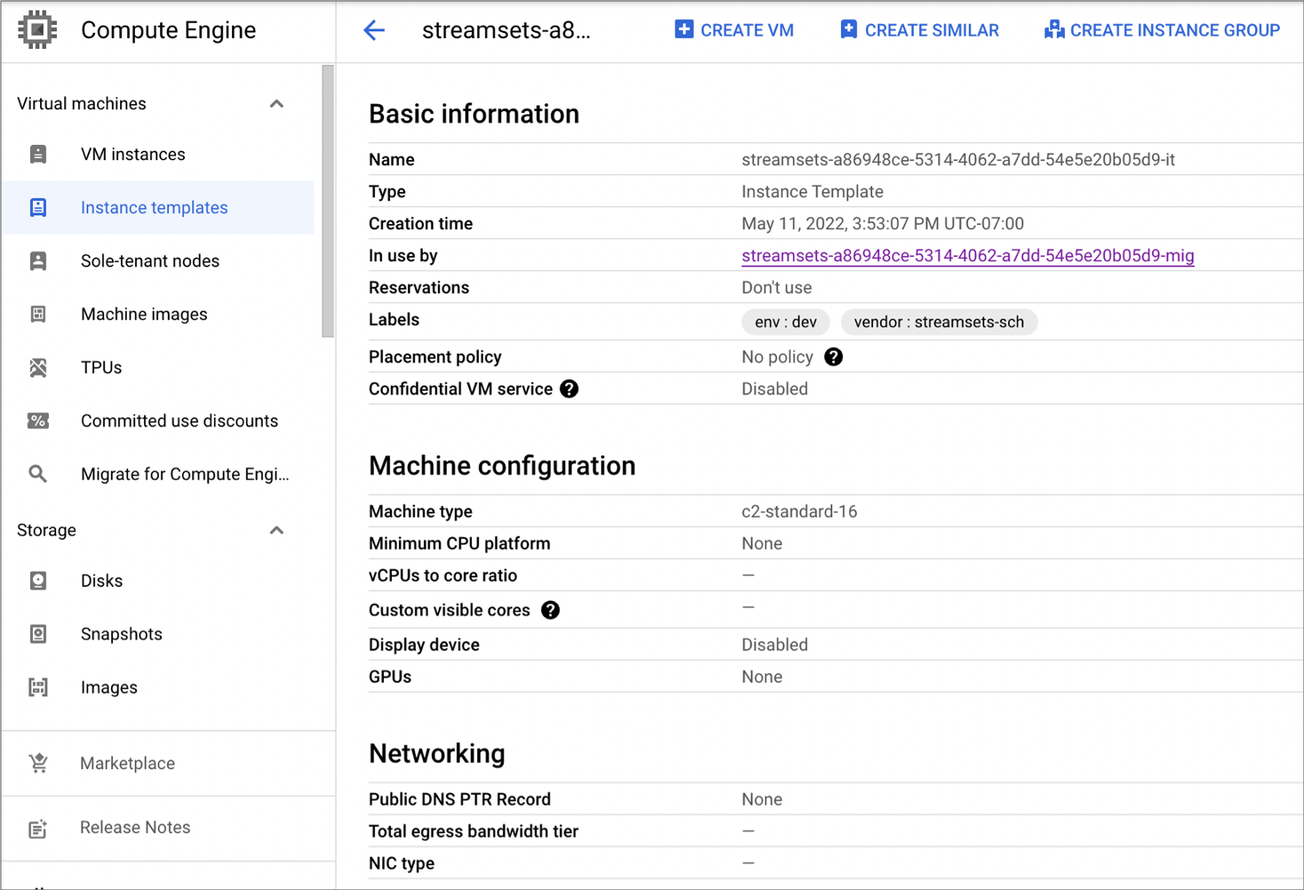Click the Minimum CPU platform label
Viewport: 1304px width, 890px height.
(x=459, y=544)
